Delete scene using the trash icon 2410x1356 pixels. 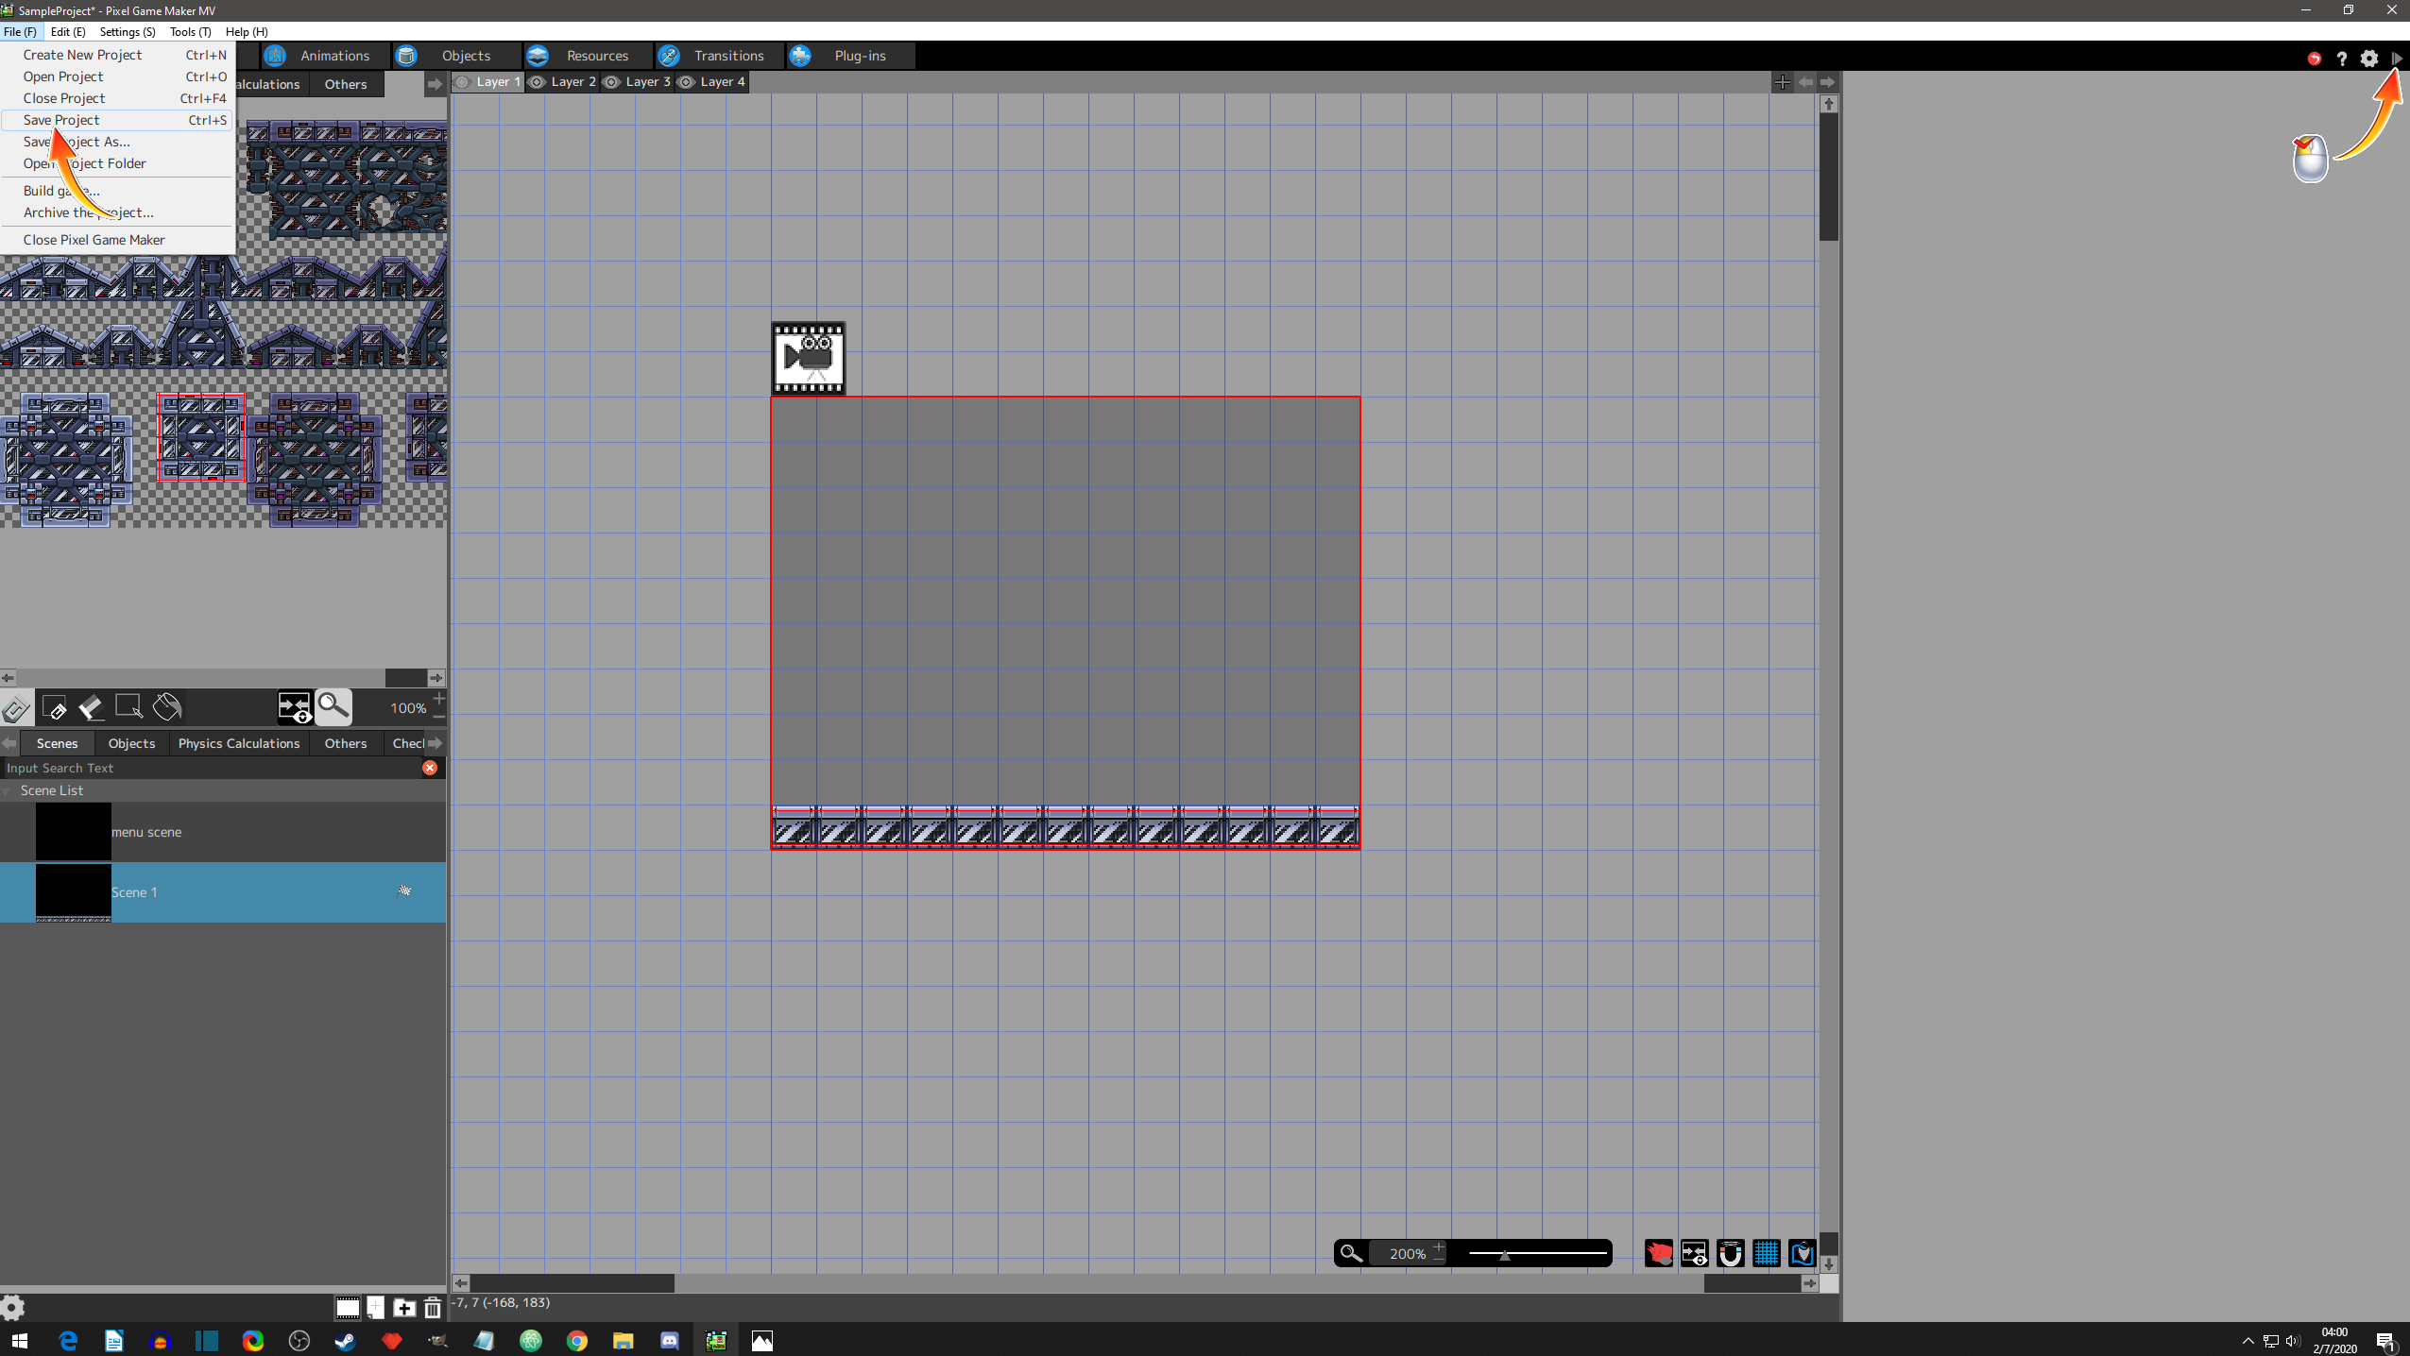(433, 1308)
